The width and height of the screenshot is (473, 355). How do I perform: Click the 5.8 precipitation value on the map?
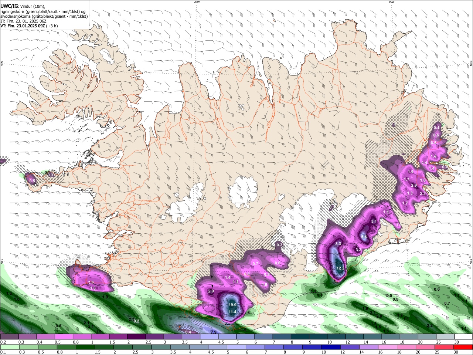[x=364, y=237]
